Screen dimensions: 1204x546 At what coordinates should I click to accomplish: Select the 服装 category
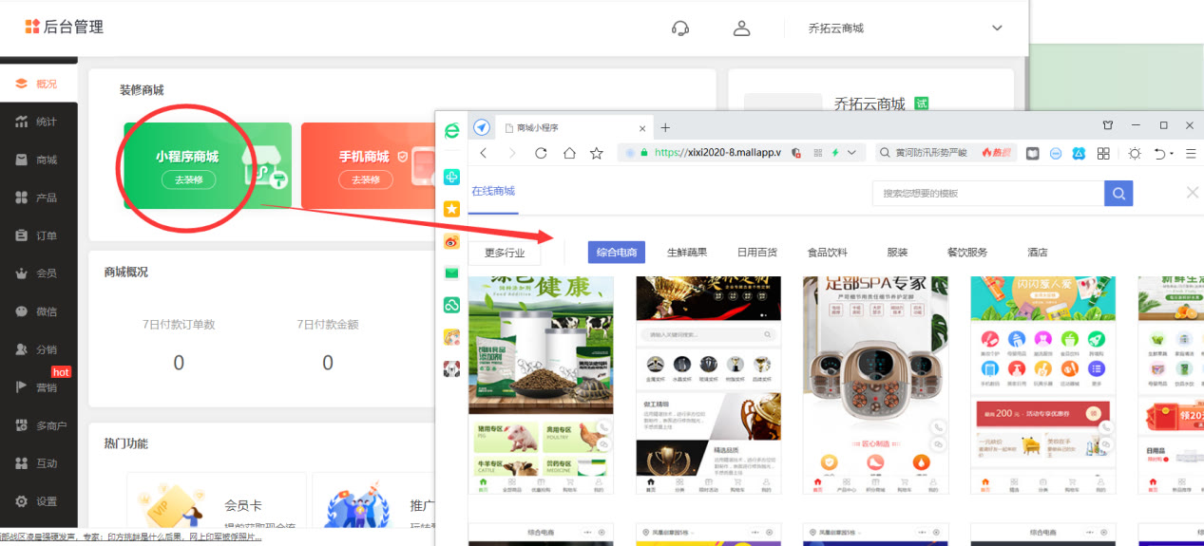coord(897,253)
